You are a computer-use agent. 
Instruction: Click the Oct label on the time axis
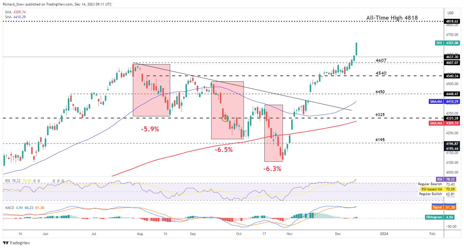[239, 234]
